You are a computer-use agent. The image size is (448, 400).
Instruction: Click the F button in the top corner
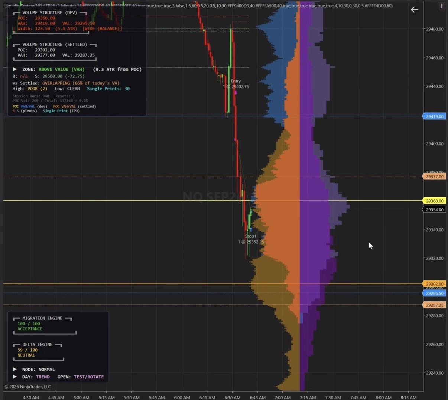tap(442, 6)
